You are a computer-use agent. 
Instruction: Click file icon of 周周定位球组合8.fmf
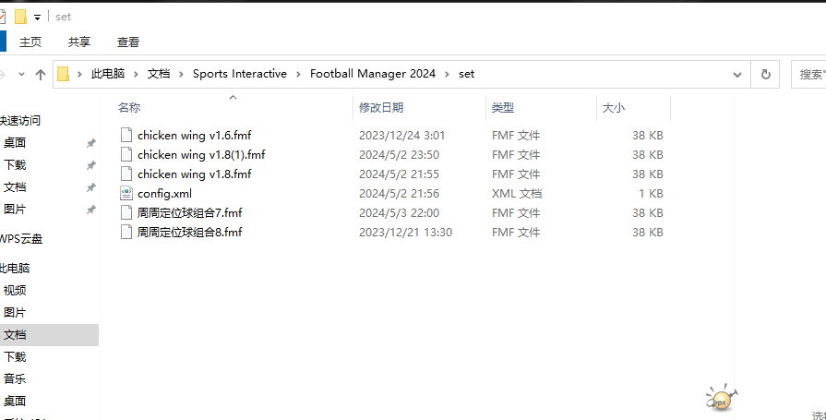point(126,232)
